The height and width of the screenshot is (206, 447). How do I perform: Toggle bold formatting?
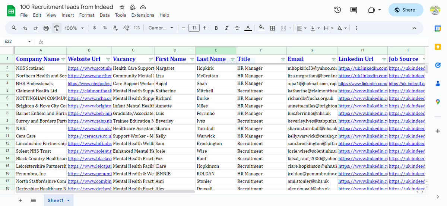click(x=216, y=28)
